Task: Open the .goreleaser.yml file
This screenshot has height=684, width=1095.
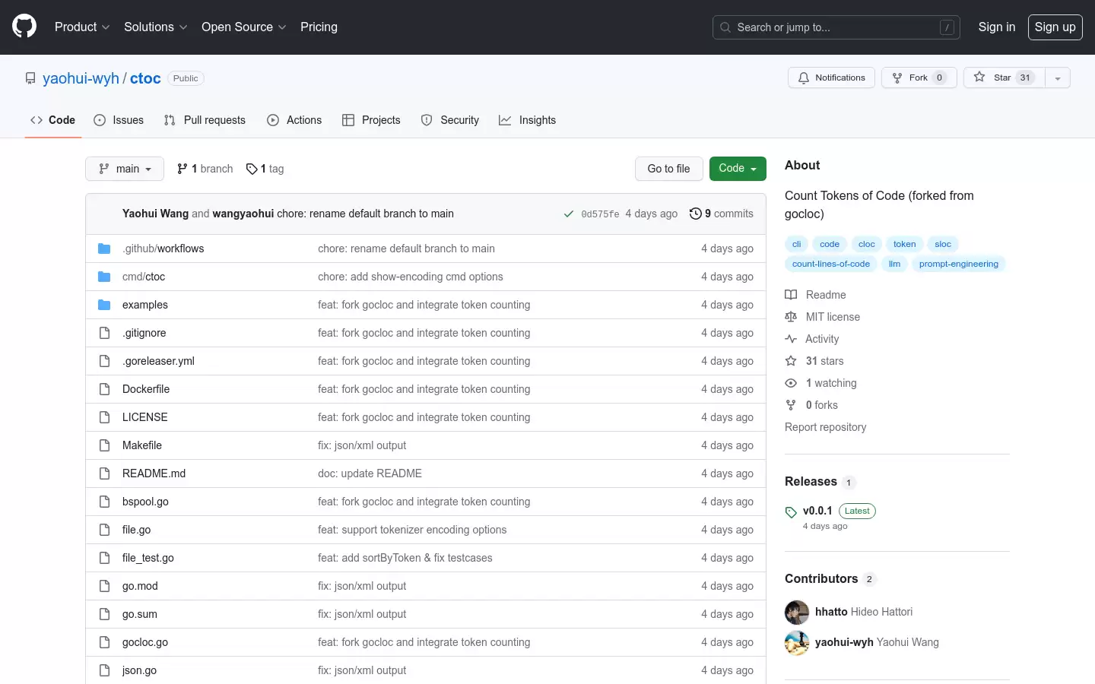Action: 158,361
